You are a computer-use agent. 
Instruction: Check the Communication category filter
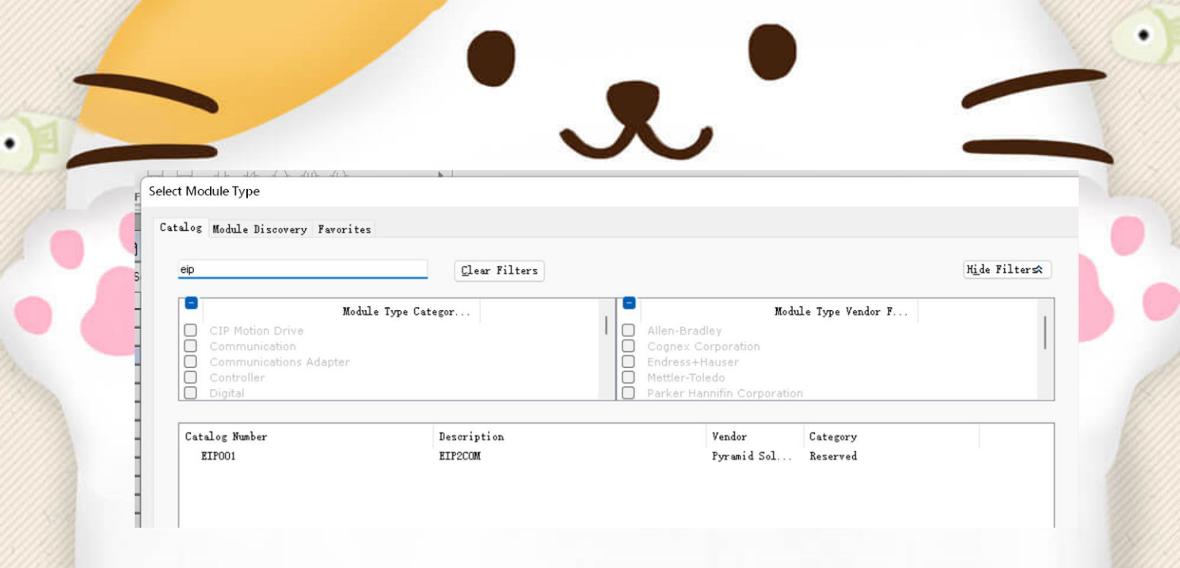click(190, 346)
